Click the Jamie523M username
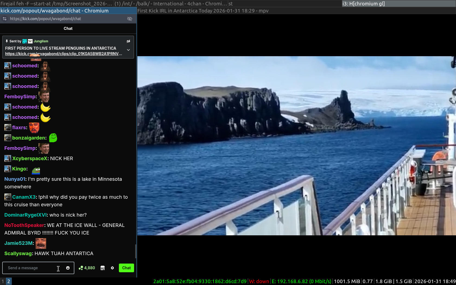Screen dimensions: 456x285 tap(18, 243)
